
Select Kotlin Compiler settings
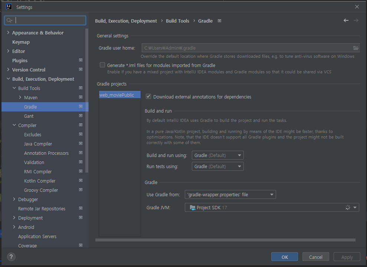tap(40, 181)
